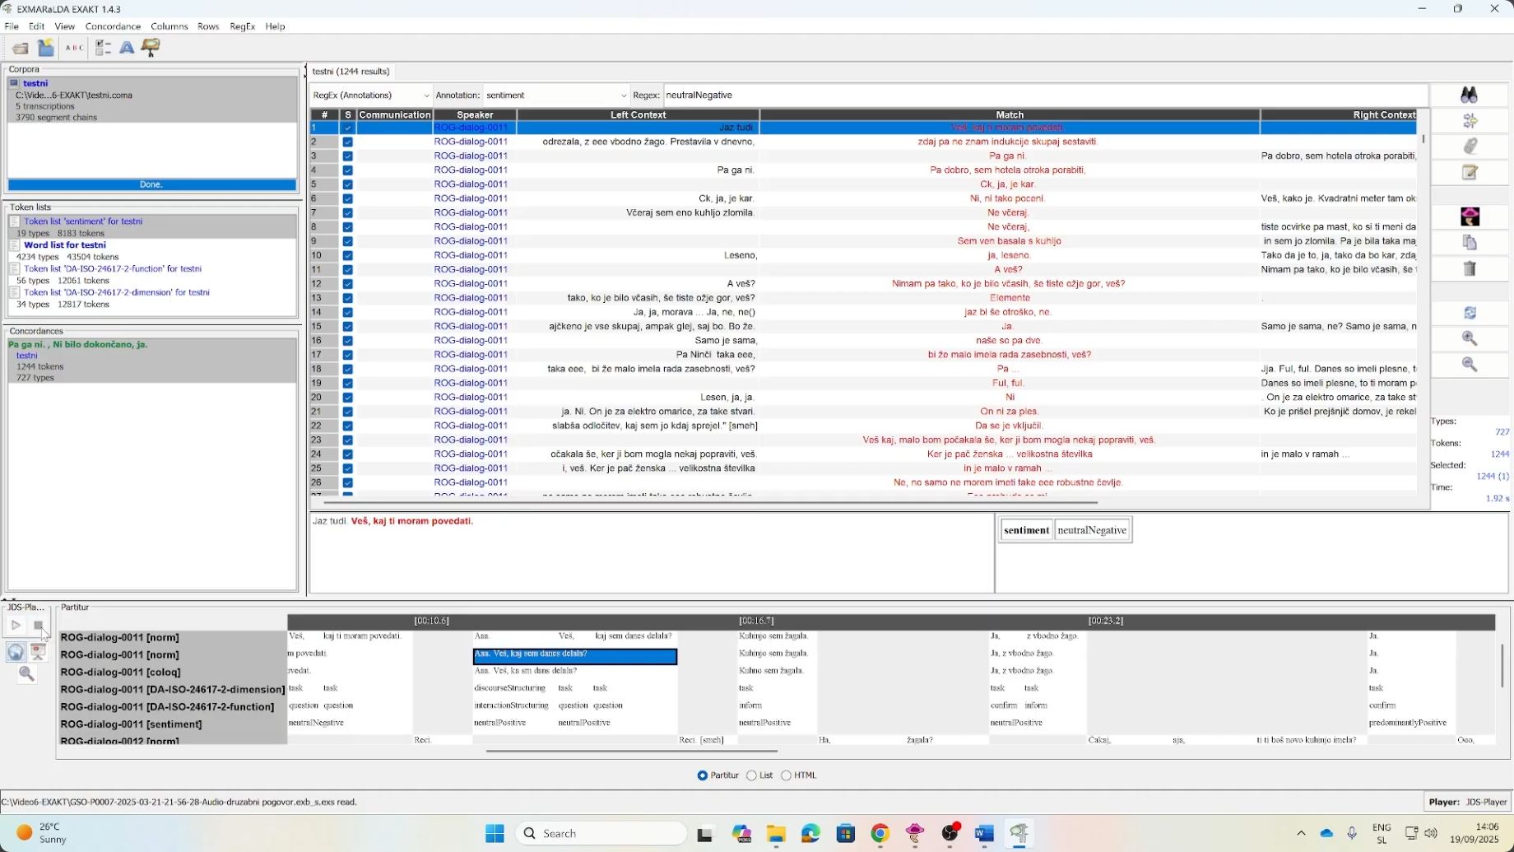The height and width of the screenshot is (852, 1514).
Task: Click the ABC word list toolbar icon
Action: [74, 49]
